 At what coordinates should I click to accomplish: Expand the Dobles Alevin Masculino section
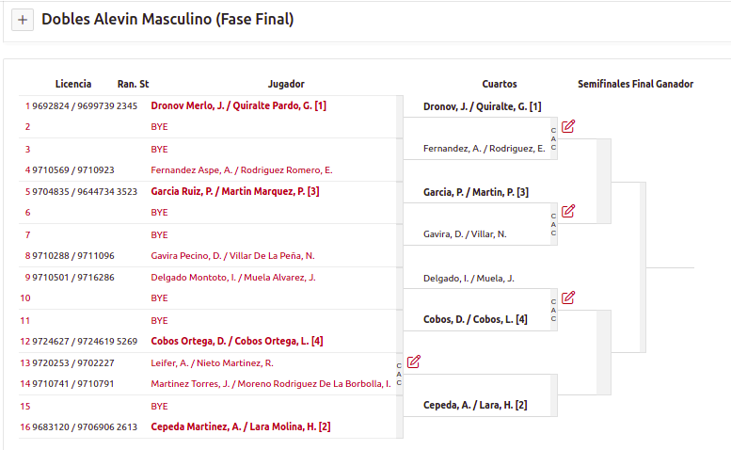(23, 20)
